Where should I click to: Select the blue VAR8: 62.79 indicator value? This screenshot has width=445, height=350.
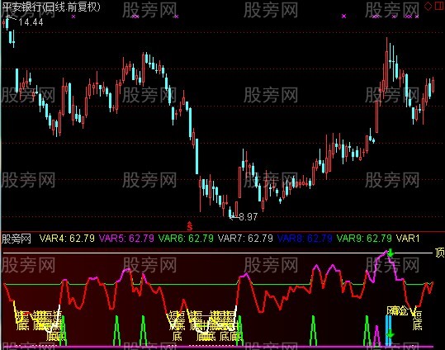click(x=305, y=239)
